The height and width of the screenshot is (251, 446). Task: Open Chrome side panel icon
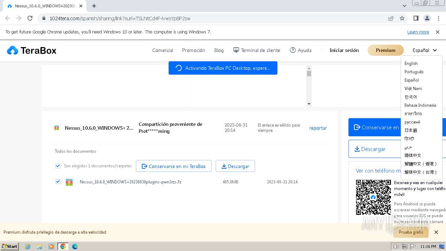point(416,18)
